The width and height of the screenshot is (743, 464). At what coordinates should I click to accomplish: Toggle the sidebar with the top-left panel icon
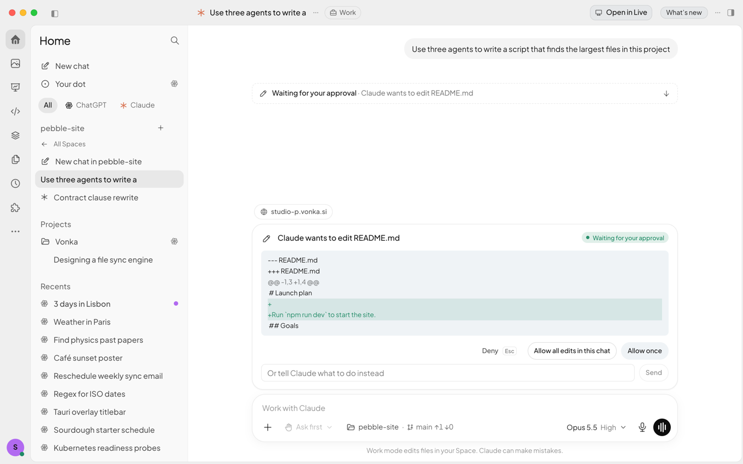pyautogui.click(x=55, y=13)
